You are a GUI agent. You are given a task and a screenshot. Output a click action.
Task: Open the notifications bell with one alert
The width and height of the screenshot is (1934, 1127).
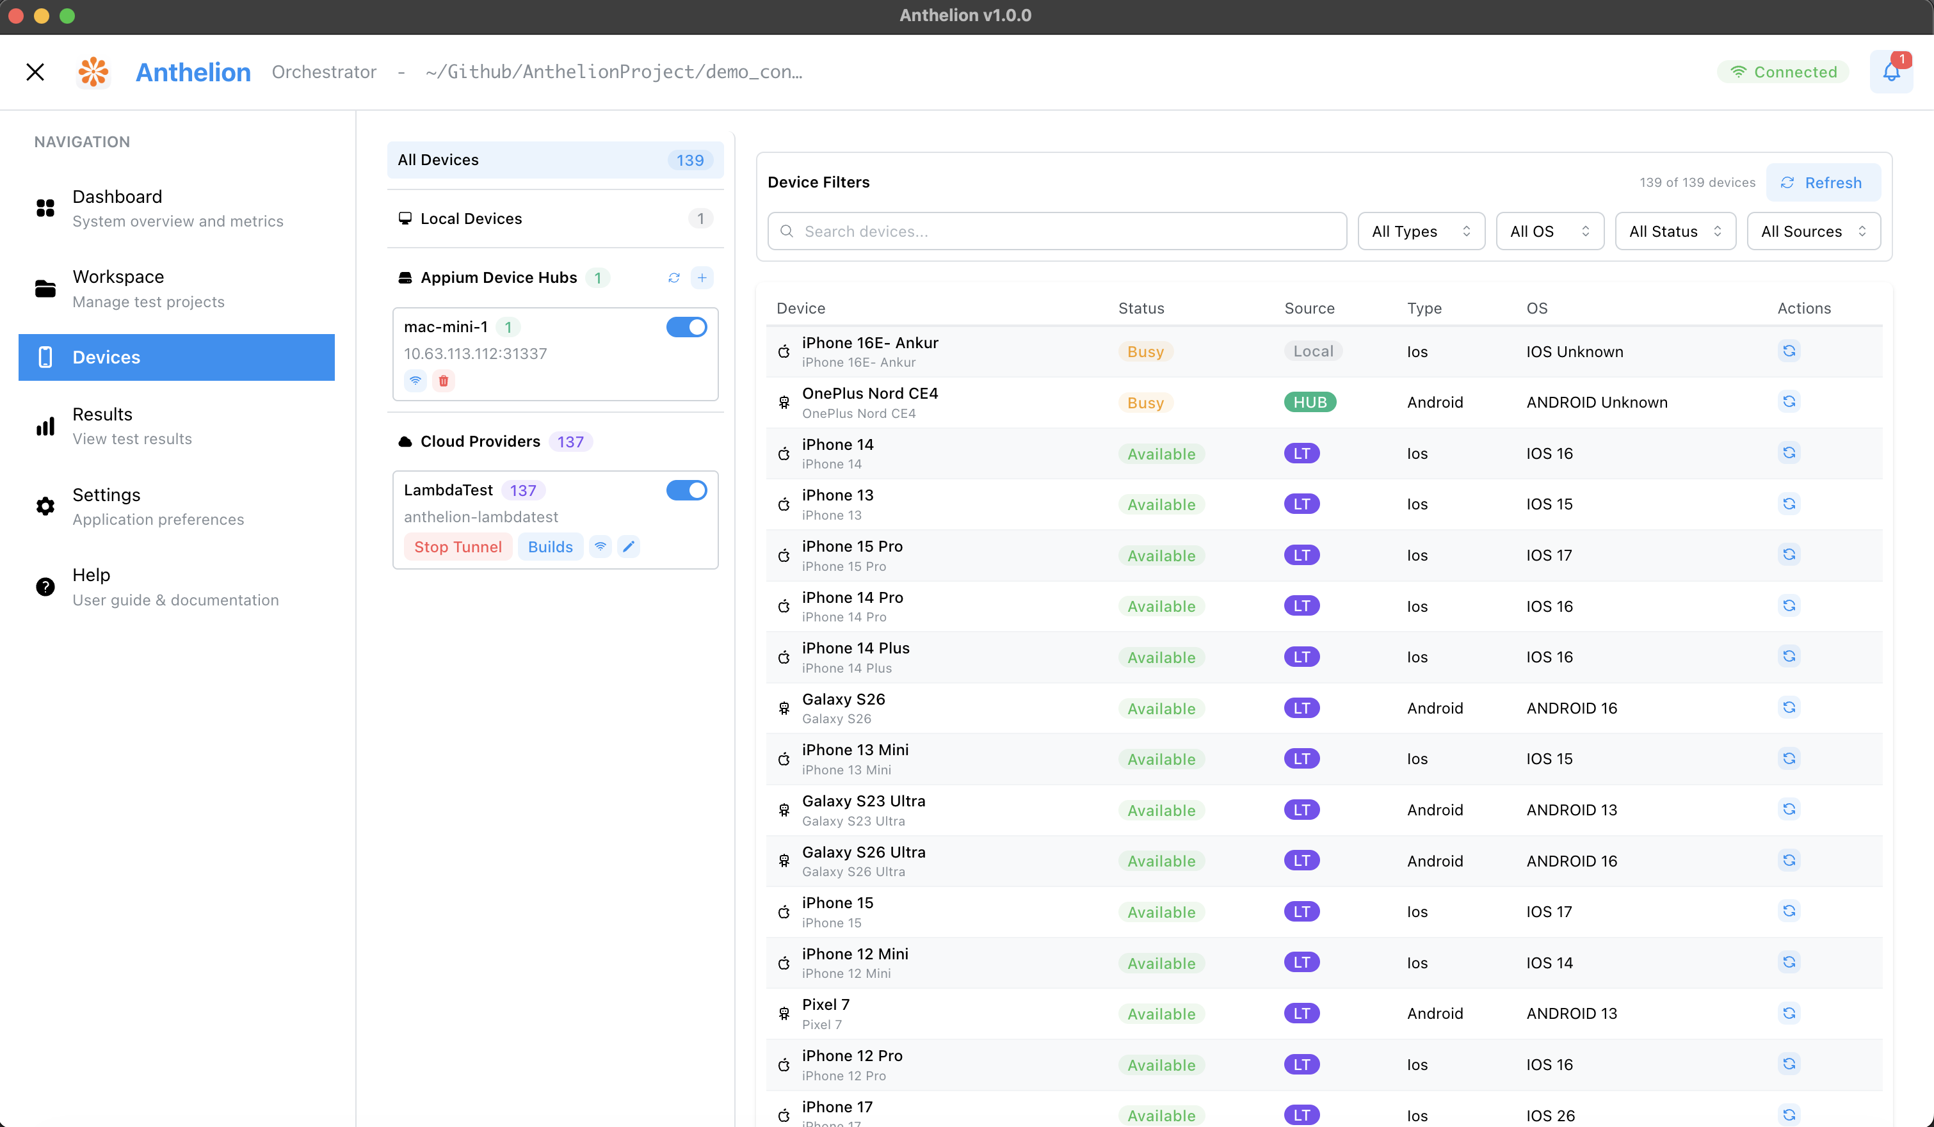pyautogui.click(x=1892, y=71)
